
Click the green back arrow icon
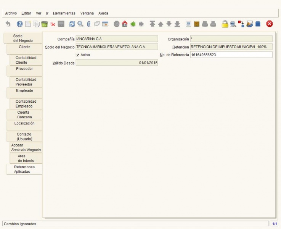click(133, 24)
